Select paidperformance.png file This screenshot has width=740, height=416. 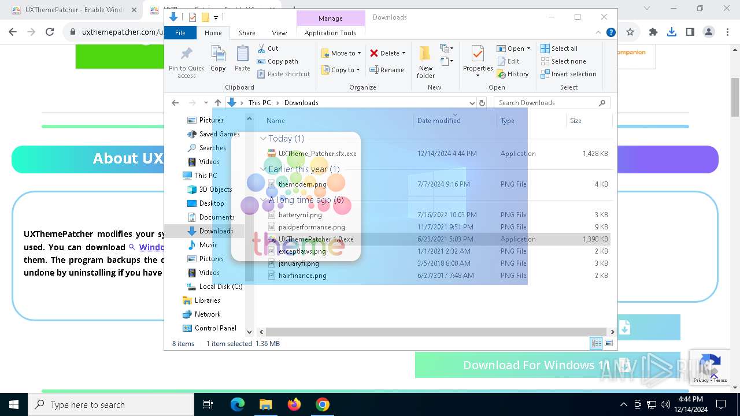pos(312,227)
